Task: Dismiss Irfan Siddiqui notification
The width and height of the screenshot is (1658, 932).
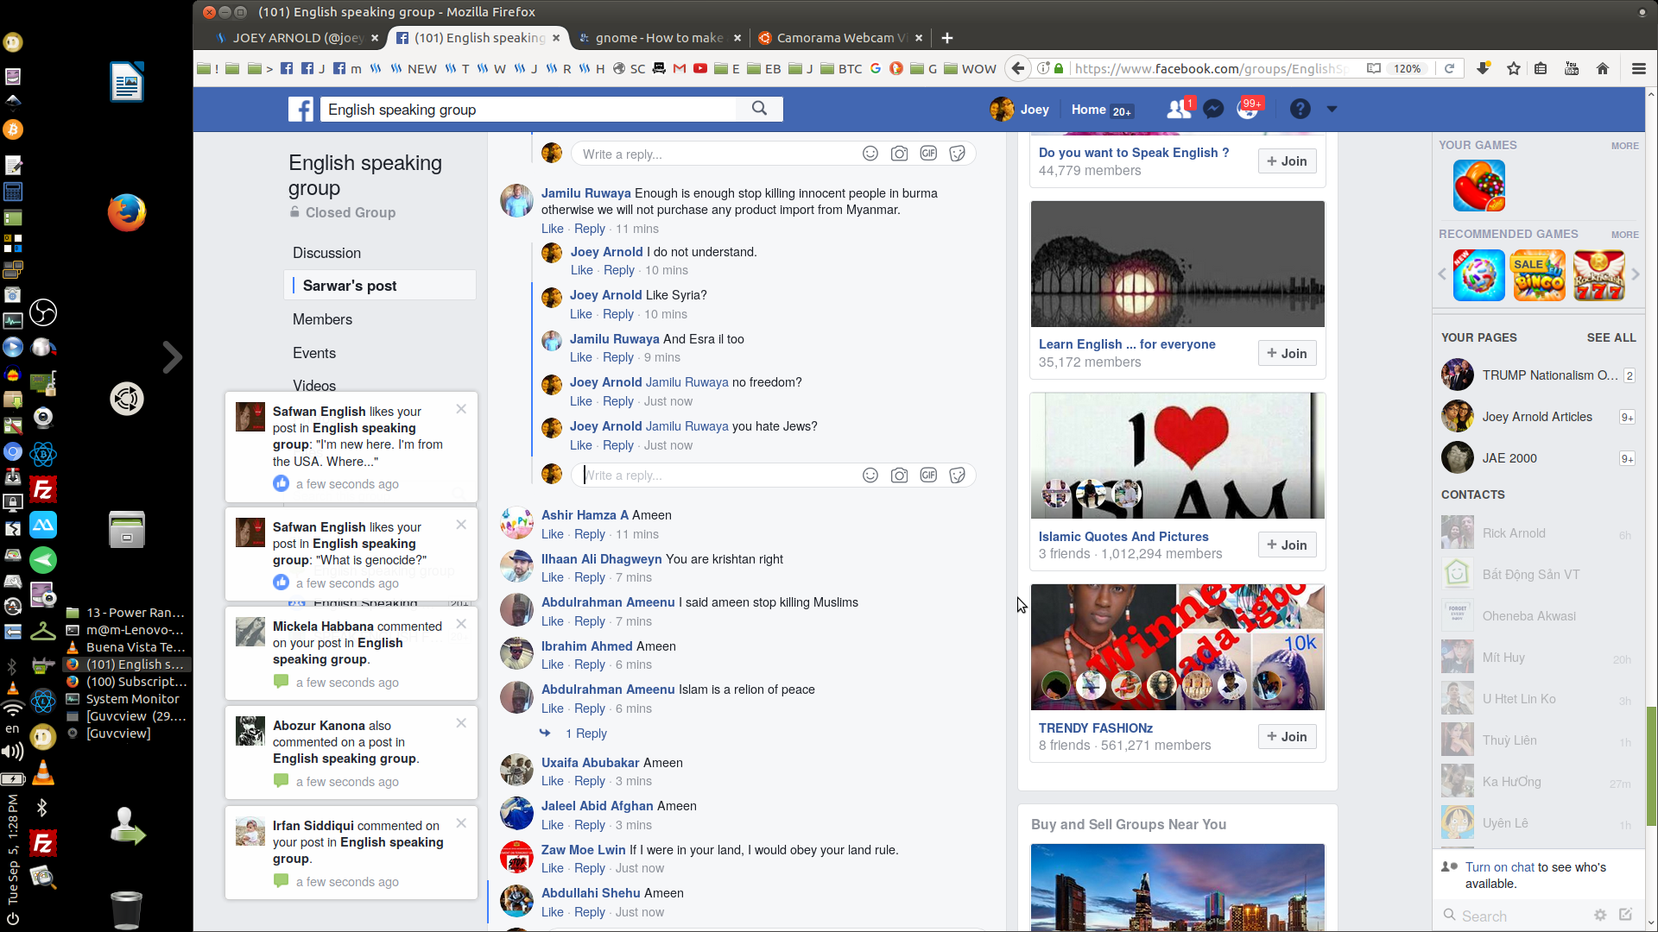Action: [461, 823]
